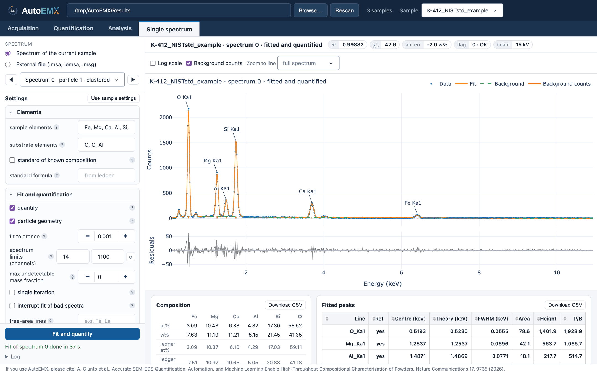Collapse Fit and quantification section
Viewport: 597px width, 373px height.
pyautogui.click(x=72, y=195)
